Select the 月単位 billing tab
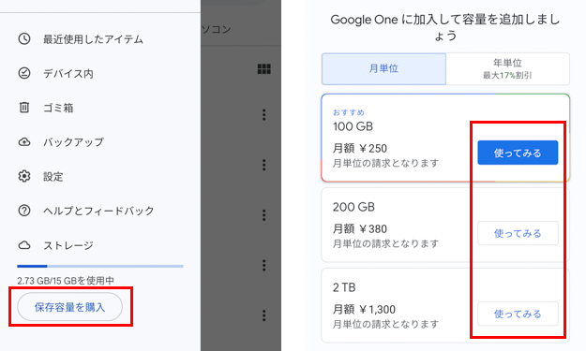586x351 pixels. (383, 68)
